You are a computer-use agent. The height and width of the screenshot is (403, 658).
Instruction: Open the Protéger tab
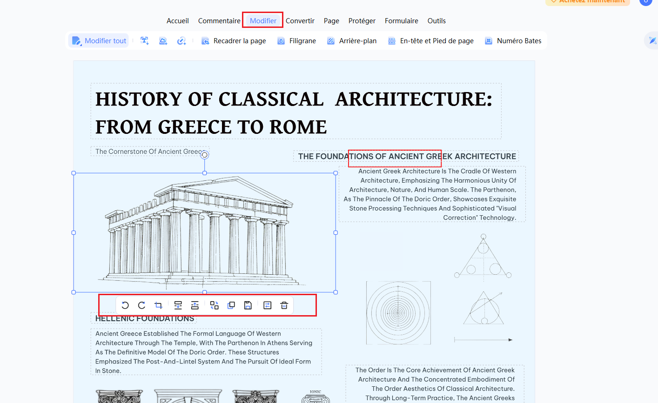362,21
